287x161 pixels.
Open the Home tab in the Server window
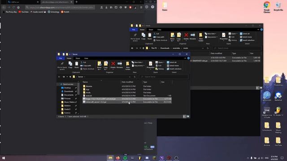point(69,58)
